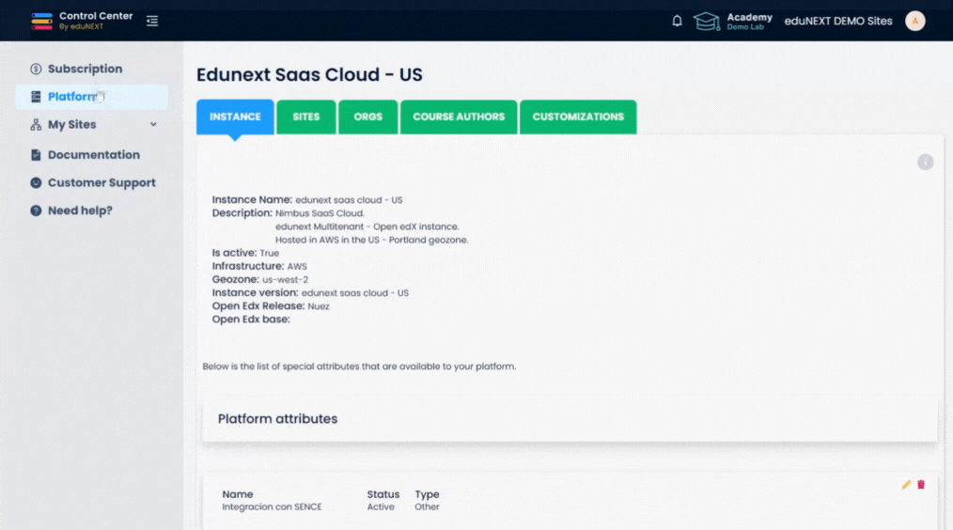This screenshot has height=530, width=953.
Task: Open Customer Support from the sidebar
Action: 102,183
